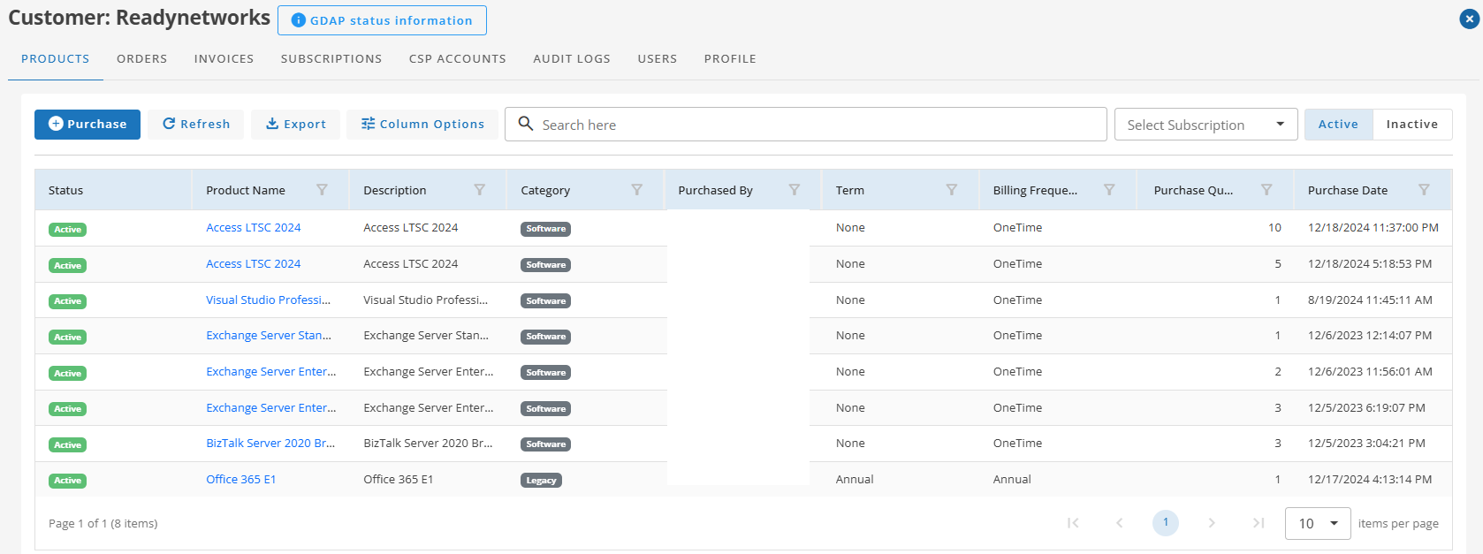Open the Users tab
This screenshot has width=1483, height=554.
658,58
